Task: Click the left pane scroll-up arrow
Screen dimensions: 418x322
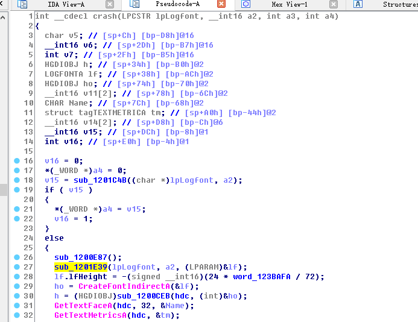Action: (x=3, y=18)
